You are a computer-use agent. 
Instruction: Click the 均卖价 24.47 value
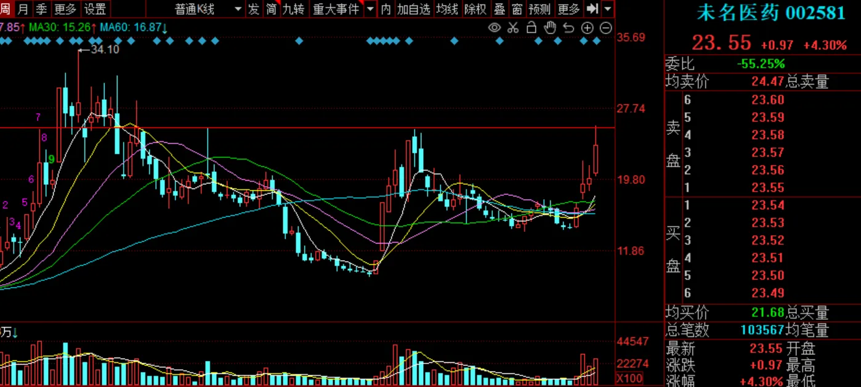(x=767, y=81)
